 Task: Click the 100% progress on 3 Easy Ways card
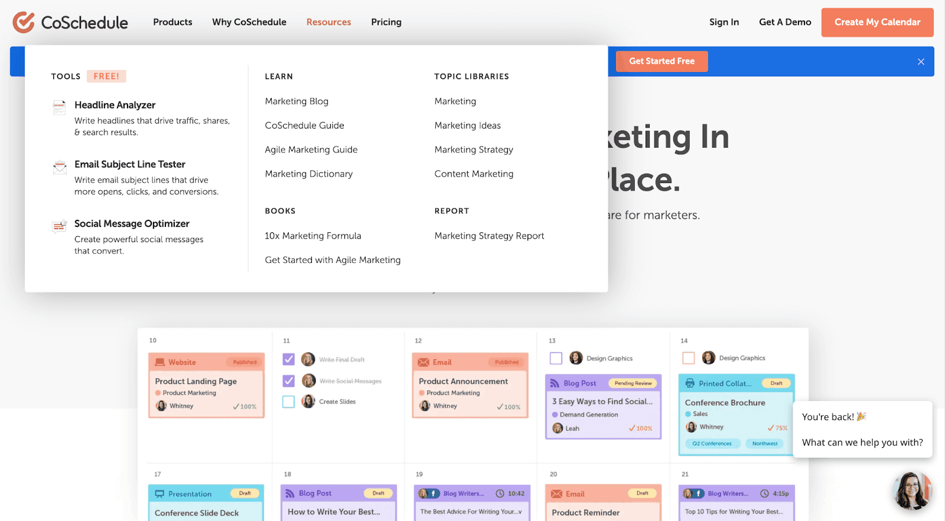click(x=640, y=428)
